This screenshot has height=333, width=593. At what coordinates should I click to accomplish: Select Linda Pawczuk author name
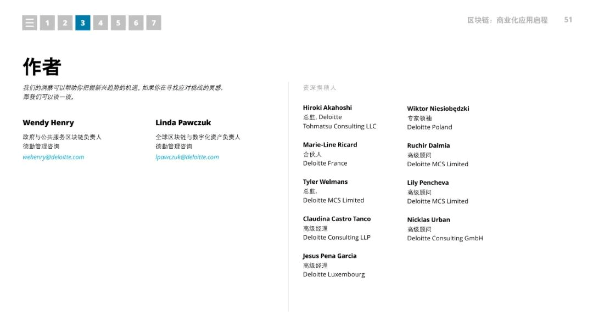tap(183, 122)
